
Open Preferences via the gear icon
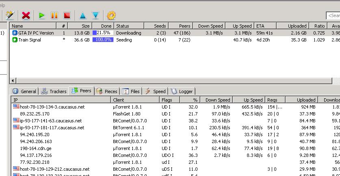point(111,15)
